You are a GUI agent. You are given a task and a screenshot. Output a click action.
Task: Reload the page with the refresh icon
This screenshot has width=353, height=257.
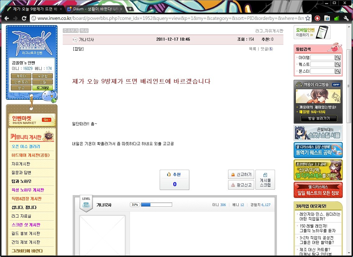tap(24, 18)
